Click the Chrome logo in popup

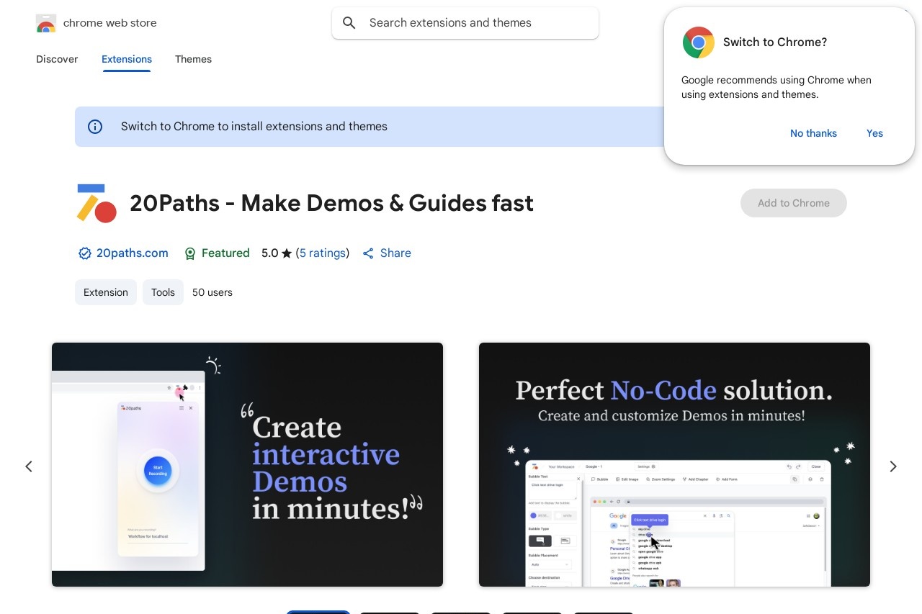(x=698, y=42)
